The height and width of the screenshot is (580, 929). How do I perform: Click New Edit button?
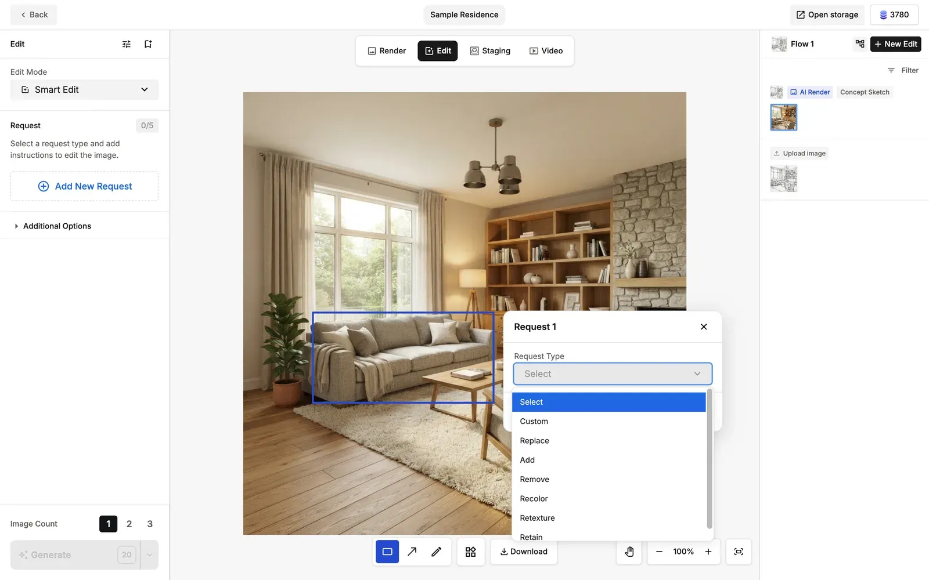coord(895,44)
